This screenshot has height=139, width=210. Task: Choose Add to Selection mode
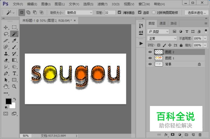coord(29,12)
